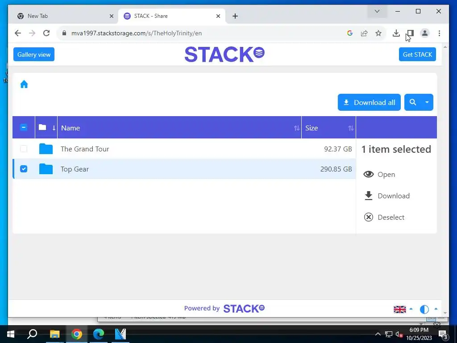This screenshot has height=343, width=457.
Task: Select the STACK - Share tab
Action: point(172,16)
